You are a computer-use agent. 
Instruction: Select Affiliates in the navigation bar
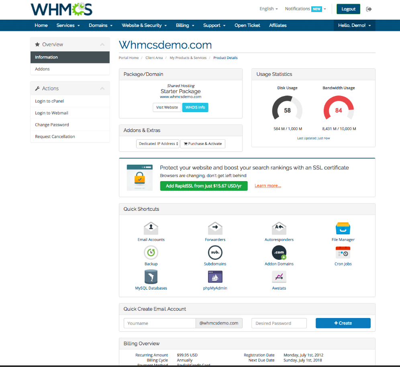[278, 25]
